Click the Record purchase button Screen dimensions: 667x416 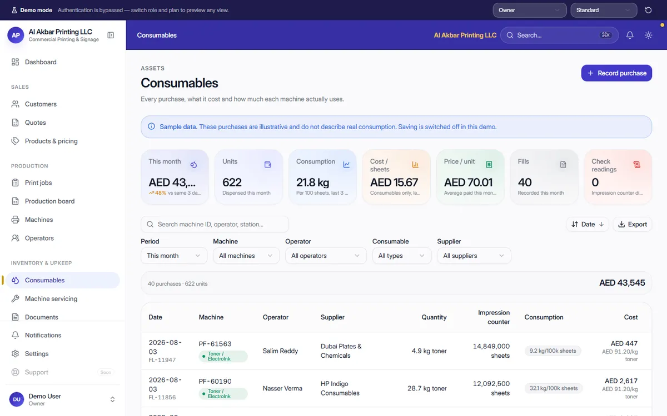click(x=616, y=73)
